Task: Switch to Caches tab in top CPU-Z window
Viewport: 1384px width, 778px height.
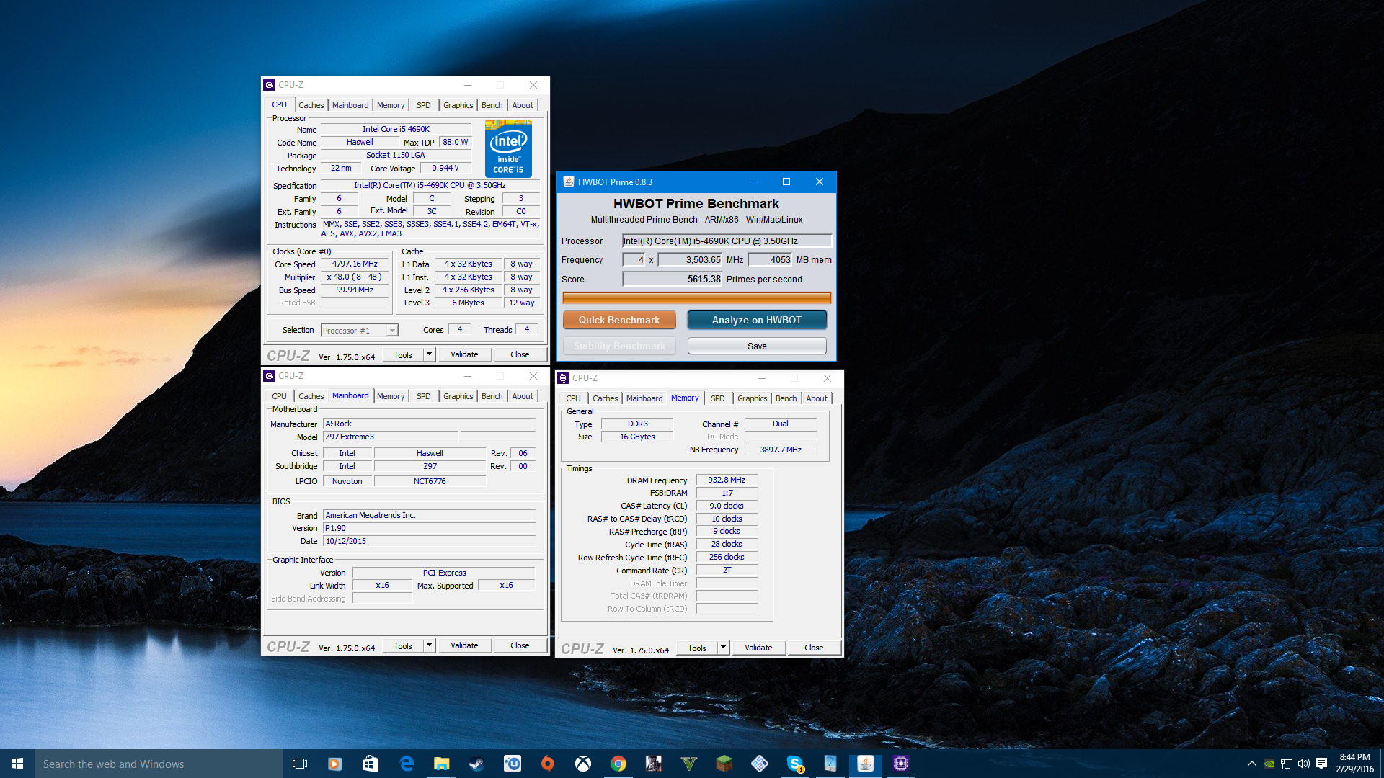Action: pos(311,105)
